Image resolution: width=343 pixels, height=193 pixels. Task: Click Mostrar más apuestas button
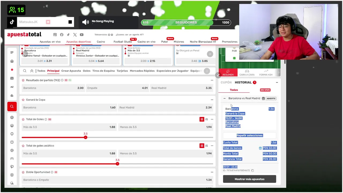coord(249,179)
